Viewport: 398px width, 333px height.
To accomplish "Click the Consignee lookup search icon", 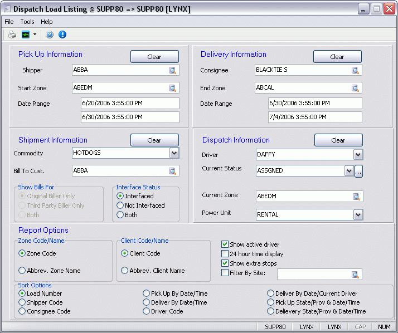I will pos(355,70).
